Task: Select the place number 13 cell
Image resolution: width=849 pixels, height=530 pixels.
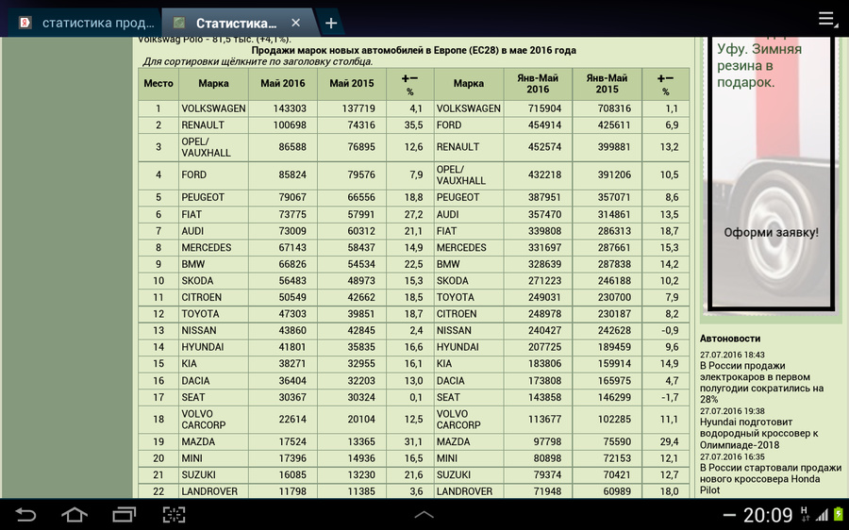Action: 158,330
